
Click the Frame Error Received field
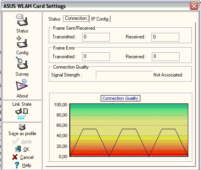166,56
